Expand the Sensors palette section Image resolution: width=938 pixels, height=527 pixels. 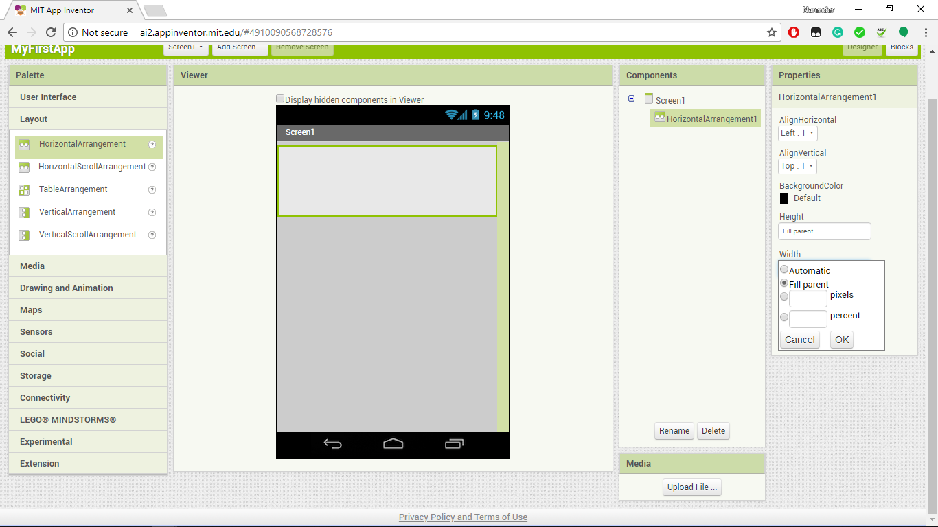tap(88, 332)
